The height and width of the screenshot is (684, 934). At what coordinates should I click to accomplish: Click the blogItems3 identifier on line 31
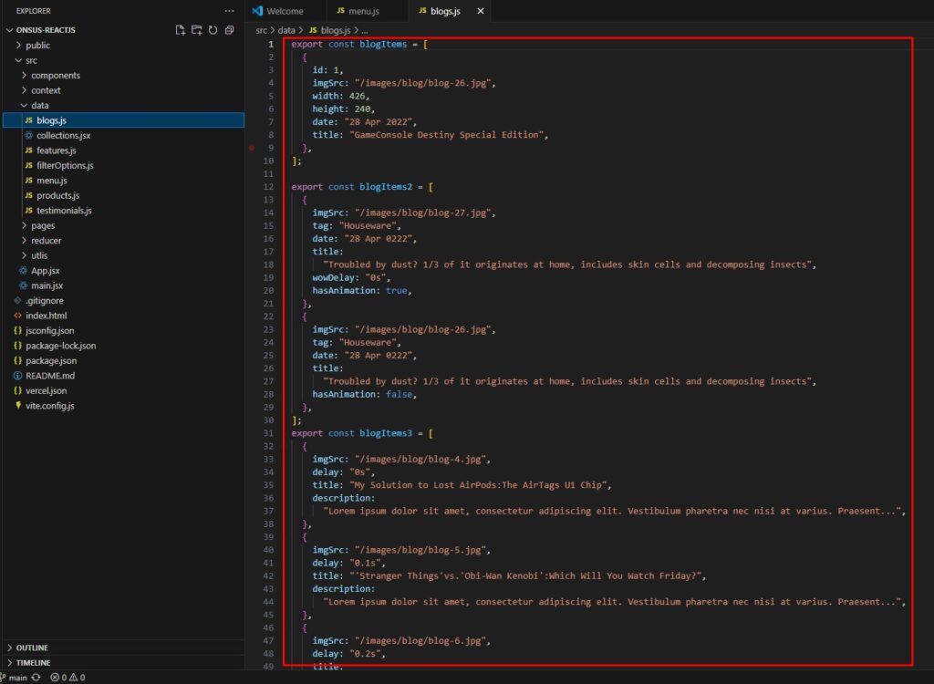coord(386,433)
